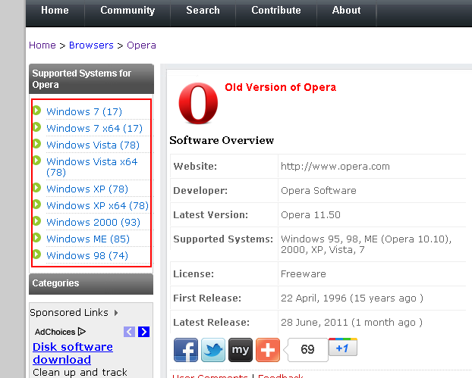
Task: Open the orange plus share icon
Action: (268, 350)
